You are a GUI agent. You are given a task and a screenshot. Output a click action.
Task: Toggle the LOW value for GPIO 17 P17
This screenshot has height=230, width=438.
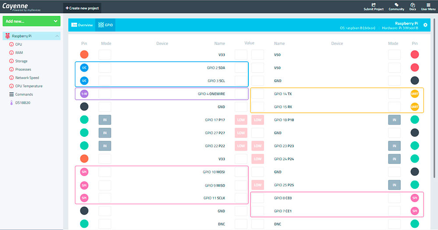point(241,120)
